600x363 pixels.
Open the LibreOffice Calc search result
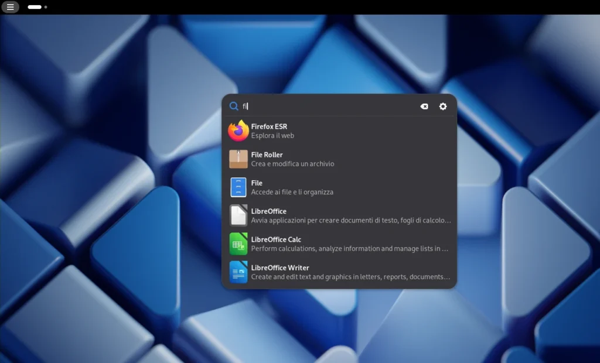322,244
